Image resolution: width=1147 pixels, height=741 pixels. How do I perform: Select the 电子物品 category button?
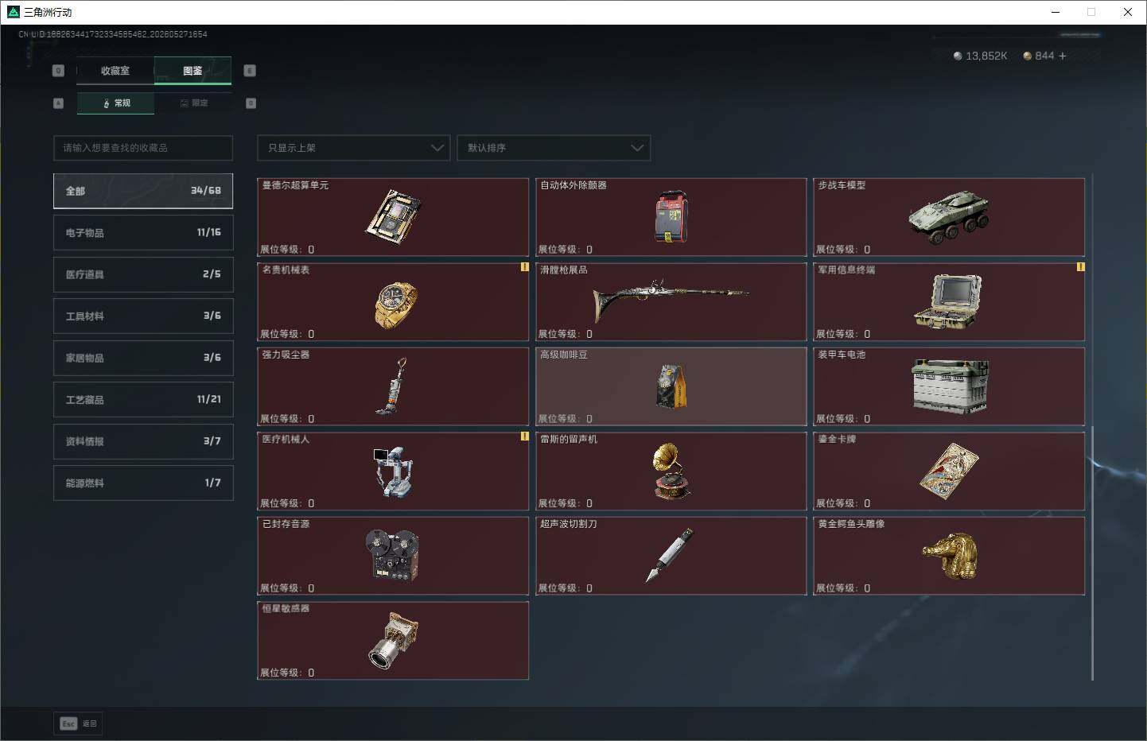tap(143, 232)
